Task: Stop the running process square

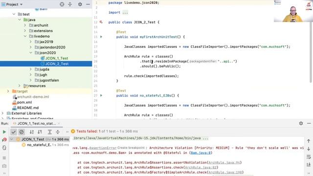Action: pyautogui.click(x=4, y=158)
